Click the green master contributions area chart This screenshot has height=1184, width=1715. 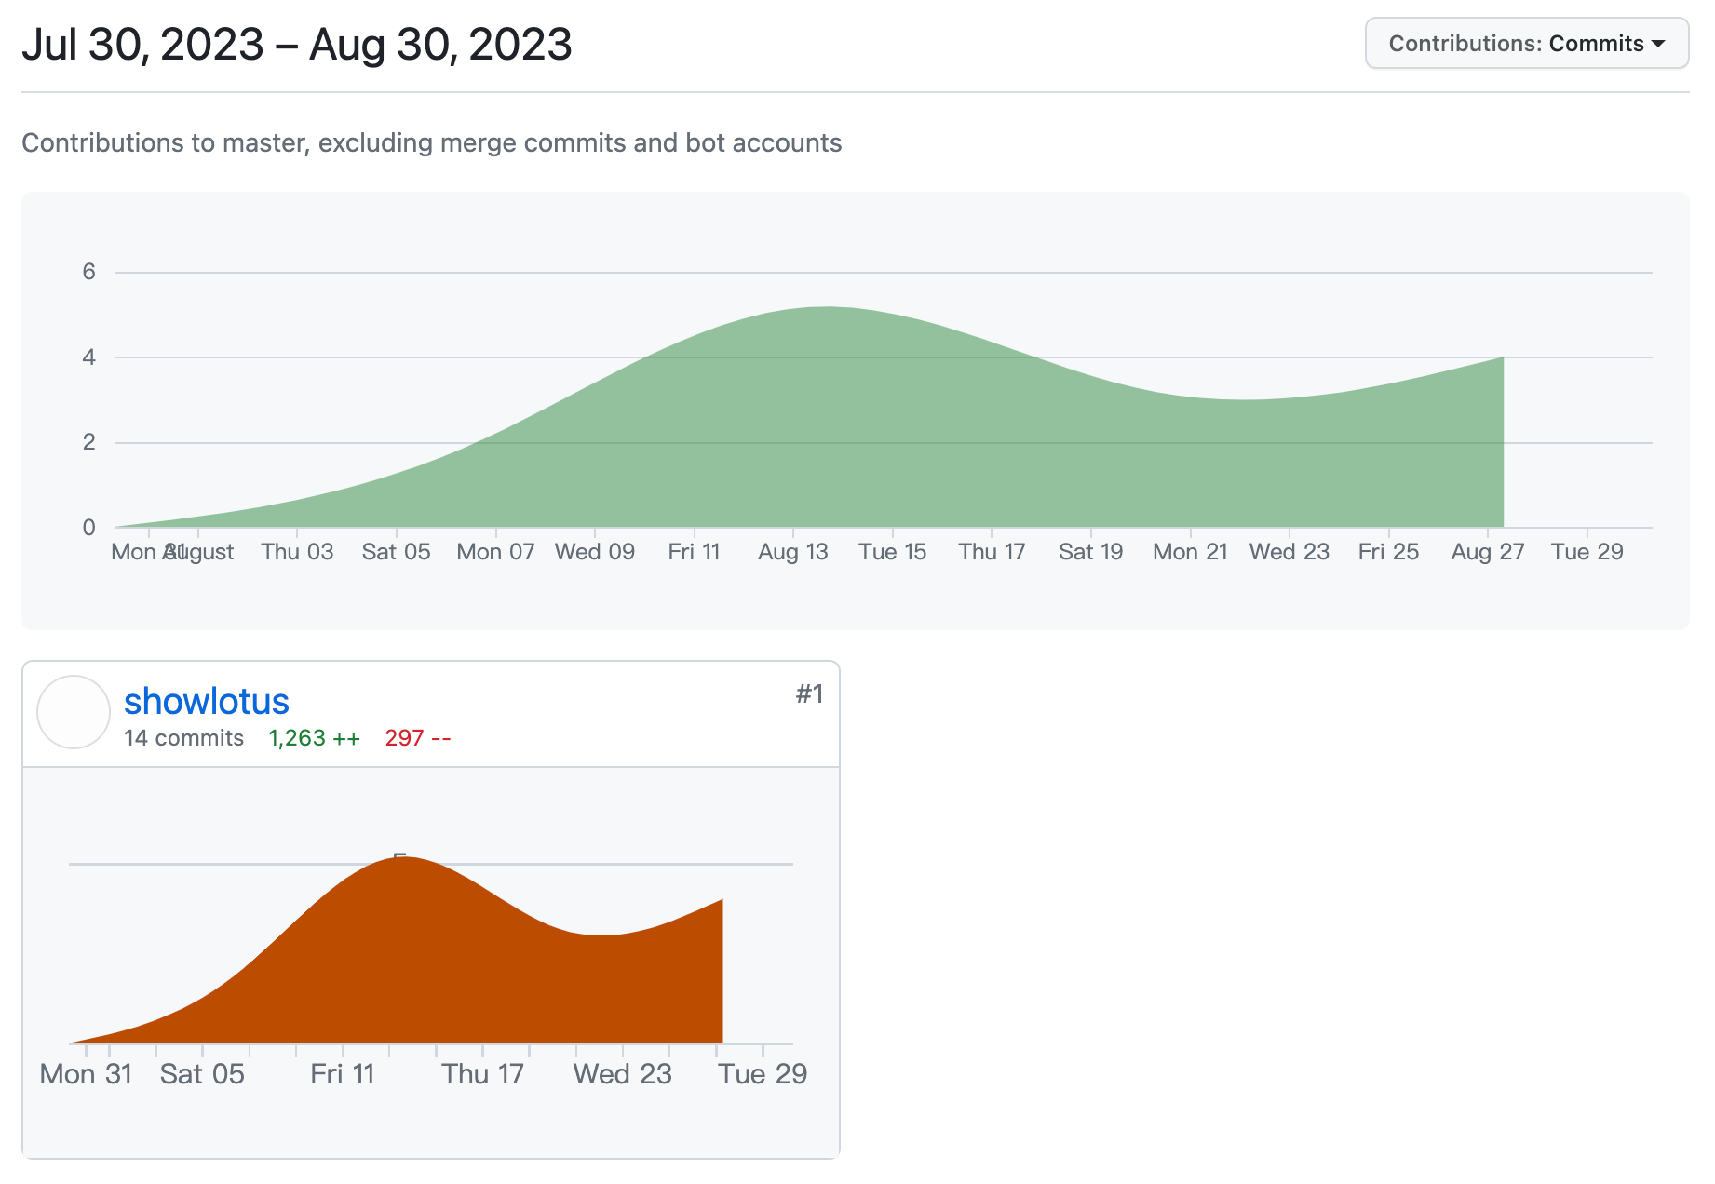[x=808, y=419]
